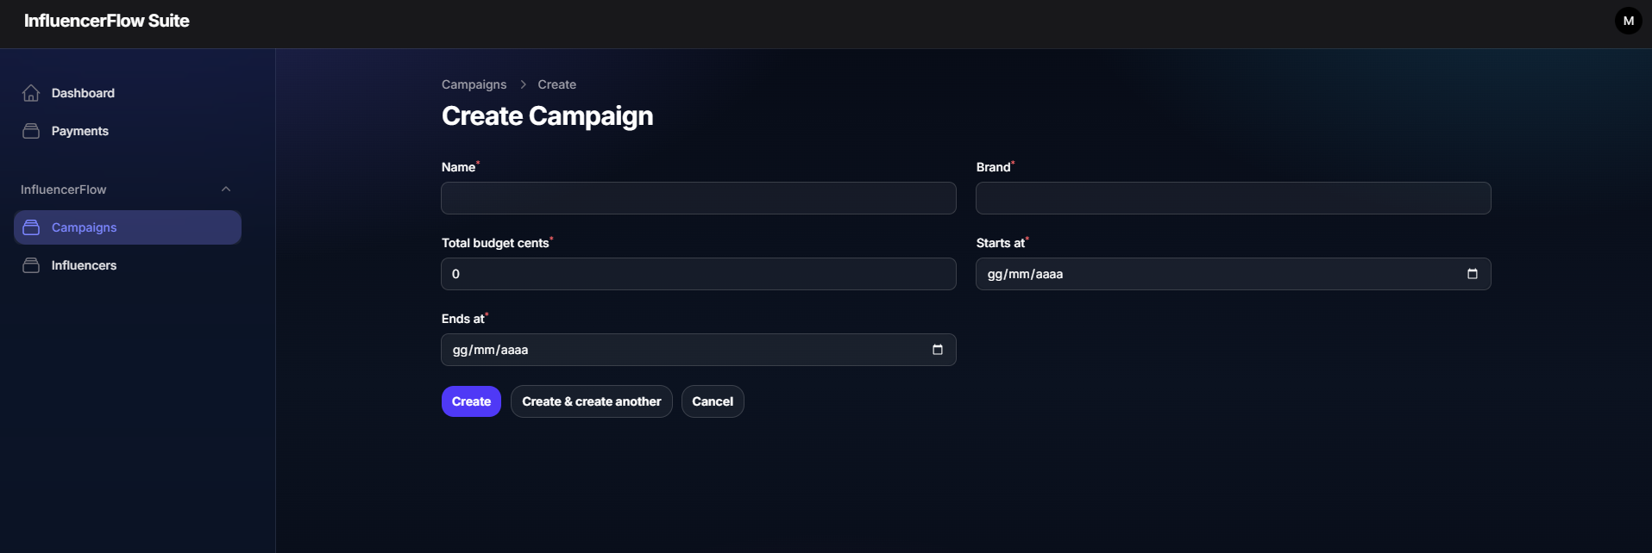The width and height of the screenshot is (1652, 553).
Task: Collapse the InfluencerFlow sidebar group
Action: click(226, 190)
